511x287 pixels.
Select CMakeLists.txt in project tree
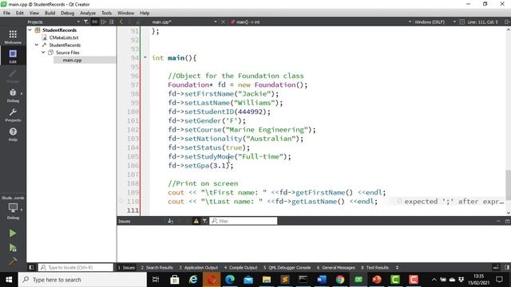pos(64,37)
